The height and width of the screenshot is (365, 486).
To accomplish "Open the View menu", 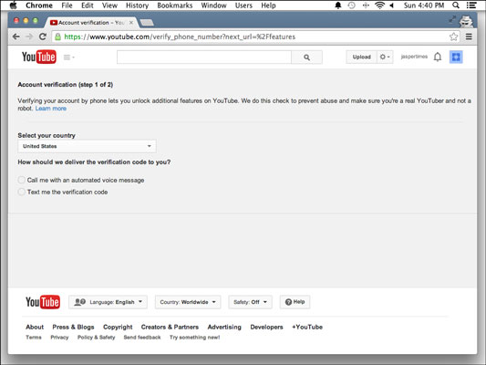I will pos(109,5).
